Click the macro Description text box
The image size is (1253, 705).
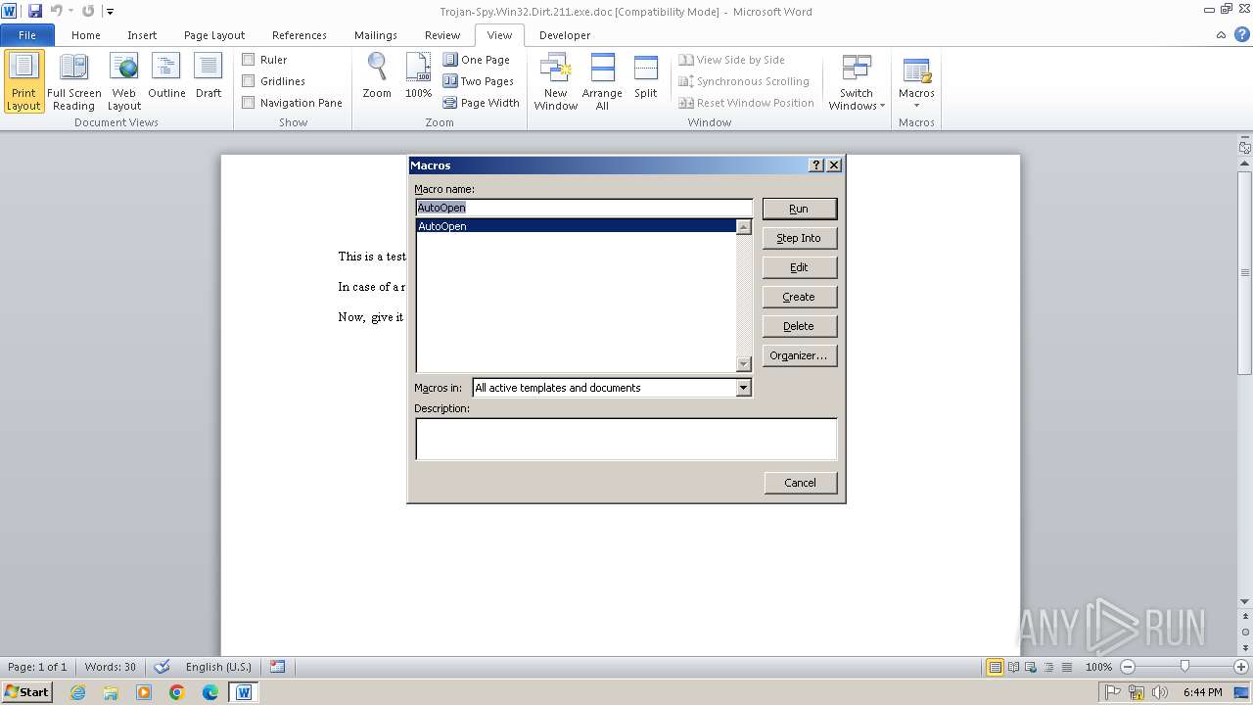pyautogui.click(x=626, y=439)
